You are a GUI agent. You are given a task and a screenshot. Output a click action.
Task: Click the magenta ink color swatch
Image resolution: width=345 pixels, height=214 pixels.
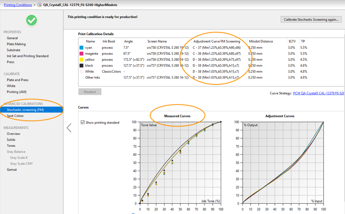click(x=81, y=53)
